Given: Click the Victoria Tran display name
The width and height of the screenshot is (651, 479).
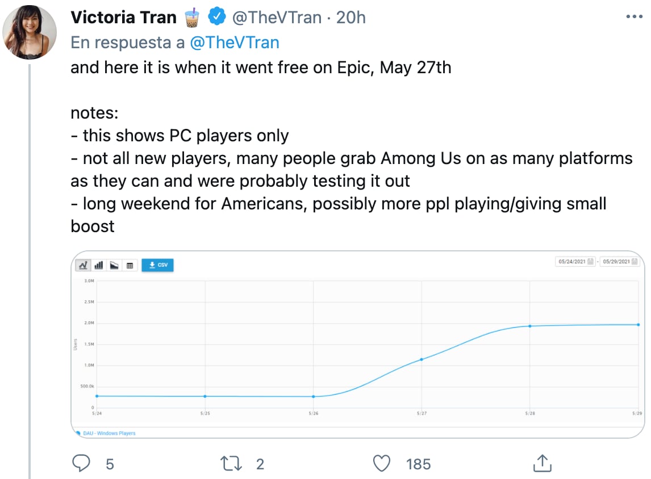Looking at the screenshot, I should point(124,18).
